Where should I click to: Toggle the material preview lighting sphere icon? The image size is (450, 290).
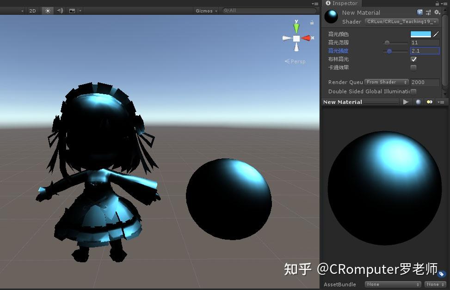[x=418, y=102]
